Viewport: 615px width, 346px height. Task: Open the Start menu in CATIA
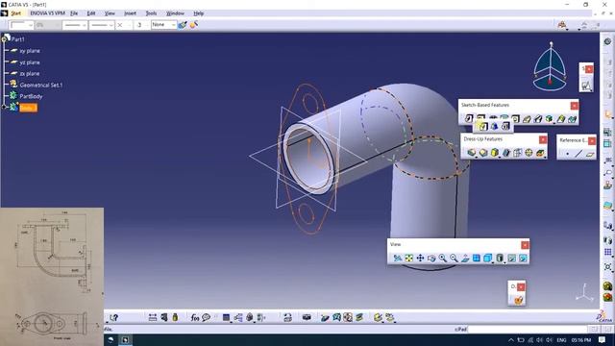point(15,13)
